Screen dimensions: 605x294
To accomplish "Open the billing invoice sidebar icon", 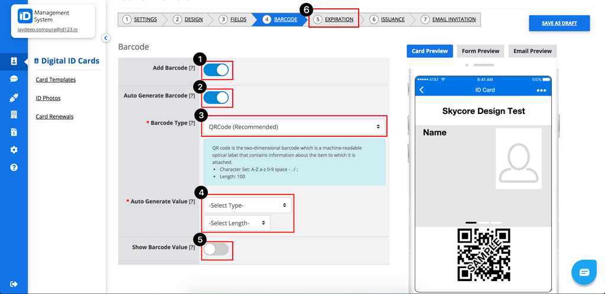I will point(14,132).
